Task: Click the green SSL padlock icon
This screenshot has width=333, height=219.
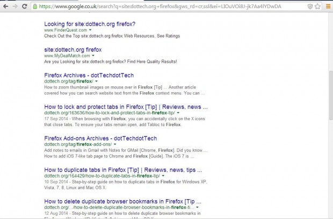Action: click(35, 6)
